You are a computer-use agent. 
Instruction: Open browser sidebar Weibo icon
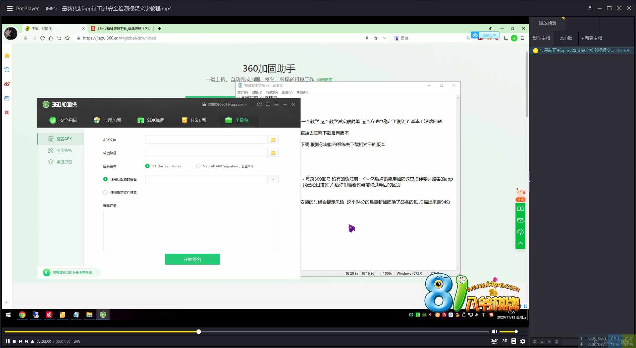[7, 84]
